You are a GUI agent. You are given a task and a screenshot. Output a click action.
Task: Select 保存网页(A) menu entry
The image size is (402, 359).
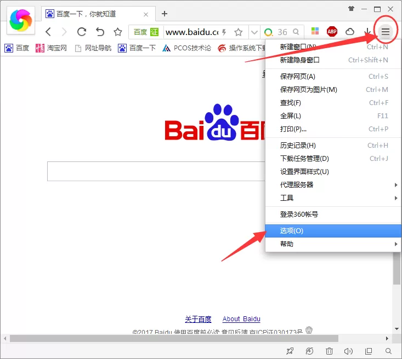333,76
